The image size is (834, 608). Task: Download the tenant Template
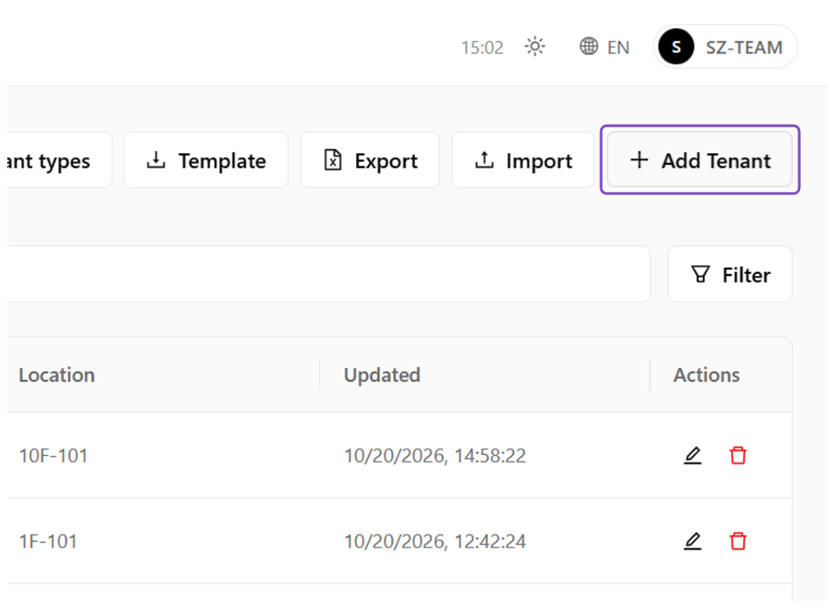pyautogui.click(x=206, y=160)
